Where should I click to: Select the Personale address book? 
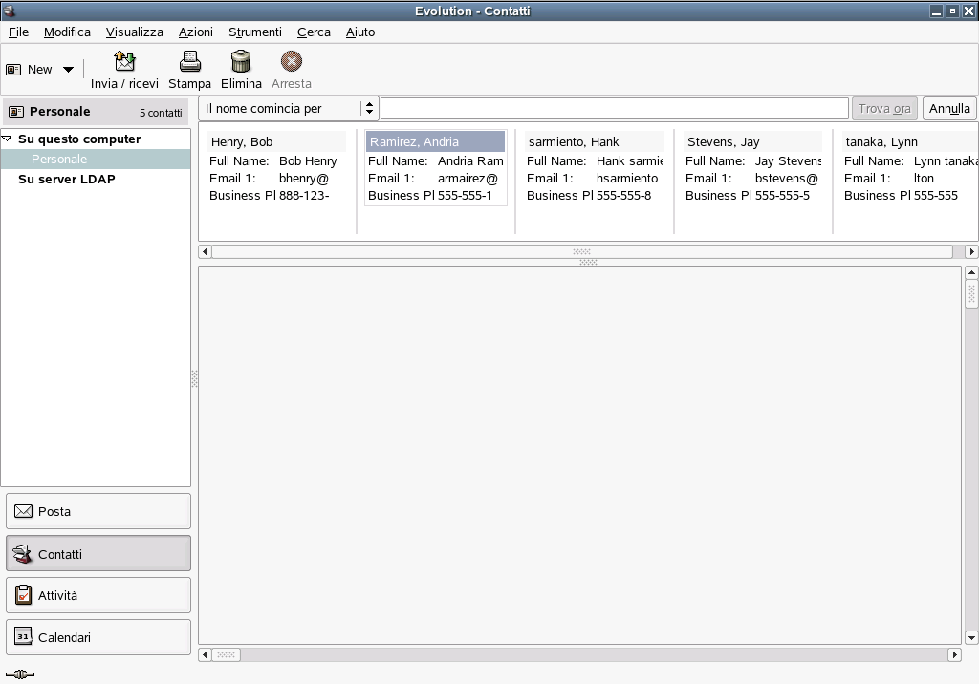[59, 160]
